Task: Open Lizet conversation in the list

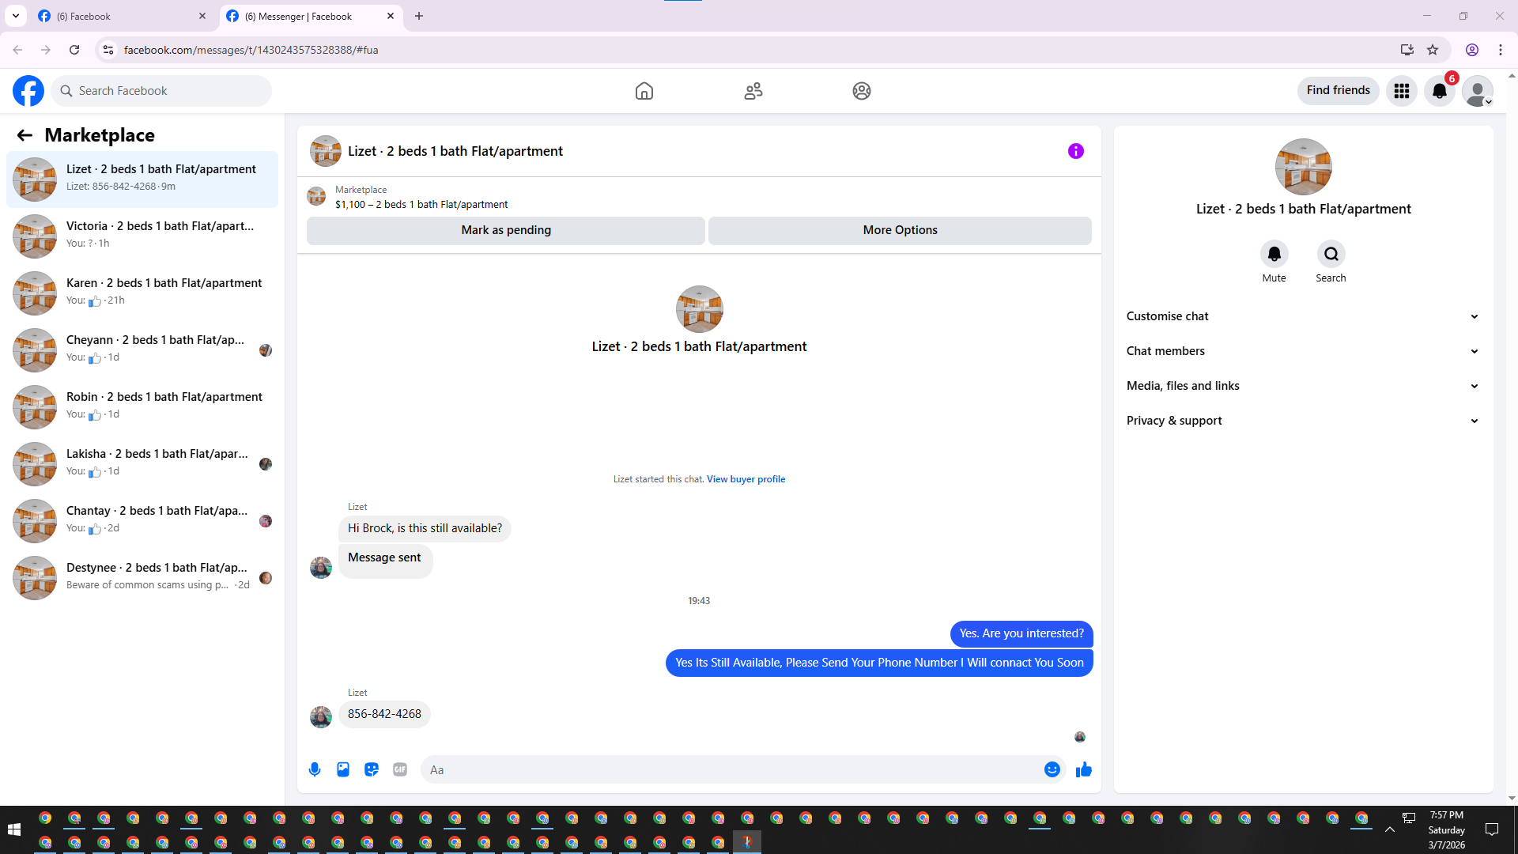Action: point(142,179)
